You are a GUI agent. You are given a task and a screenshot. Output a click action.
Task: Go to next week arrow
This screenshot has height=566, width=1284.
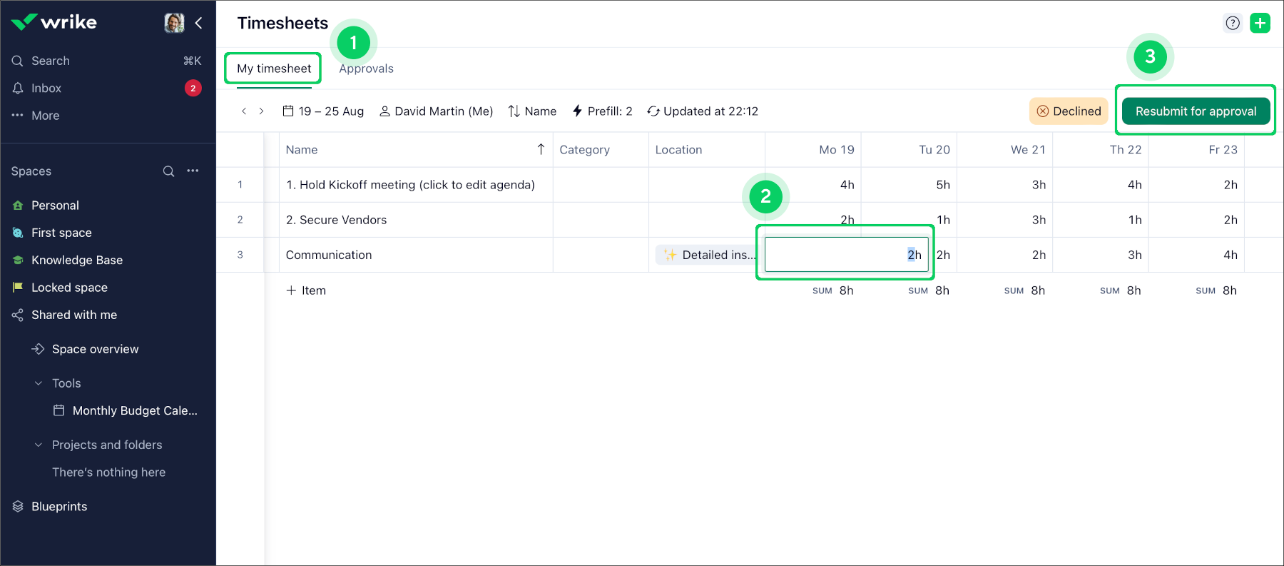(x=262, y=111)
